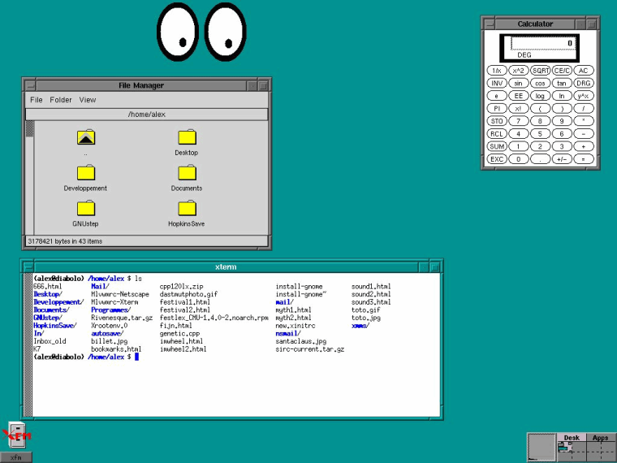Toggle the DRG angle mode key
Viewport: 617px width, 463px height.
(583, 83)
